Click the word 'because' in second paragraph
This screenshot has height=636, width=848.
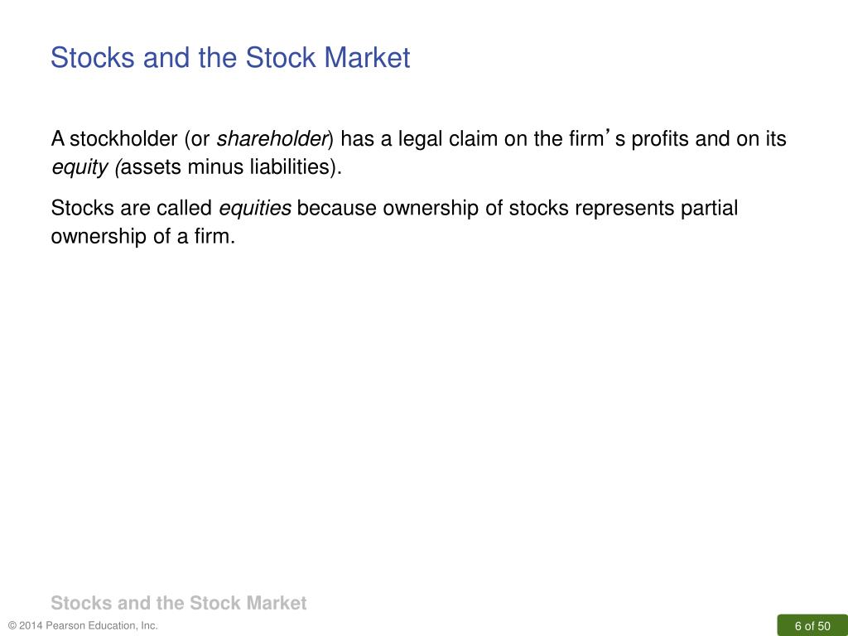(336, 208)
